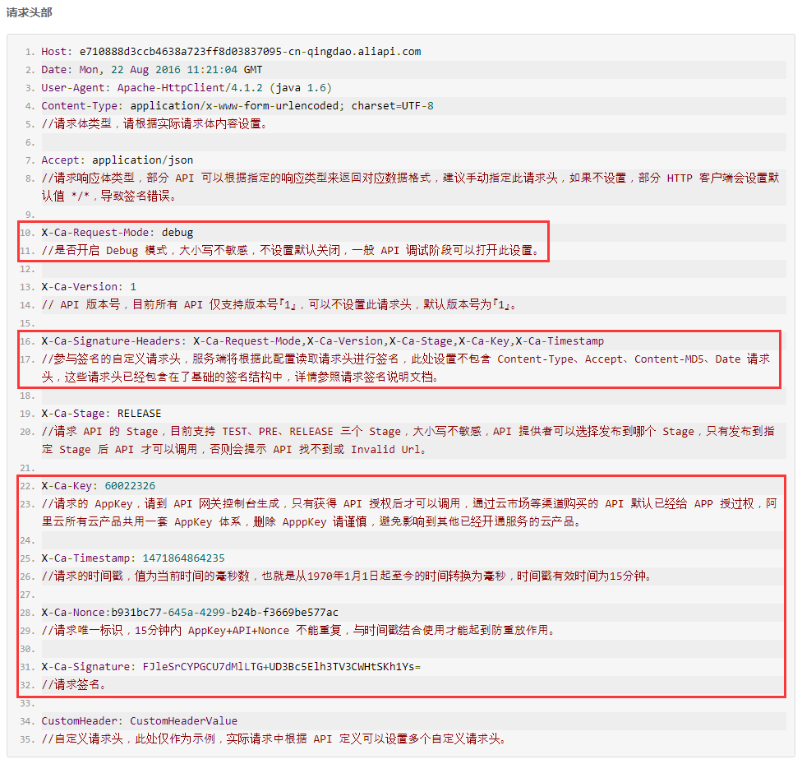
Task: Click the User-Agent Apache-HttpClient line
Action: [187, 87]
